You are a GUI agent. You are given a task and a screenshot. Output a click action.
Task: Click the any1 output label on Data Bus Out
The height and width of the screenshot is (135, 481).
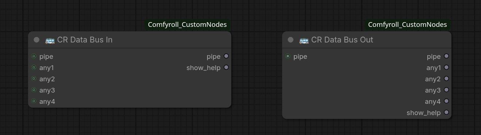434,68
